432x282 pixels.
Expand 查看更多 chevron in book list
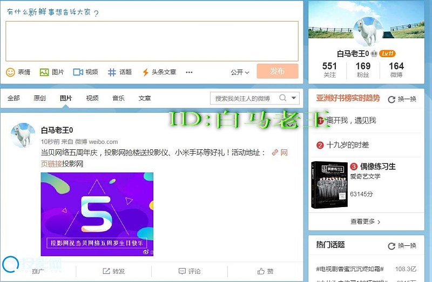379,222
